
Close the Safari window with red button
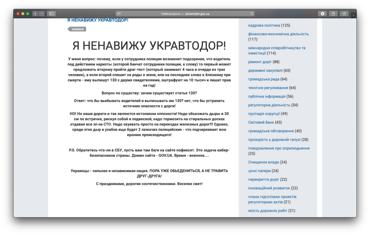pos(18,14)
